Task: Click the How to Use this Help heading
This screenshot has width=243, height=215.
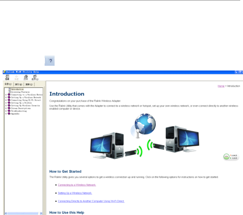Action: pyautogui.click(x=67, y=213)
